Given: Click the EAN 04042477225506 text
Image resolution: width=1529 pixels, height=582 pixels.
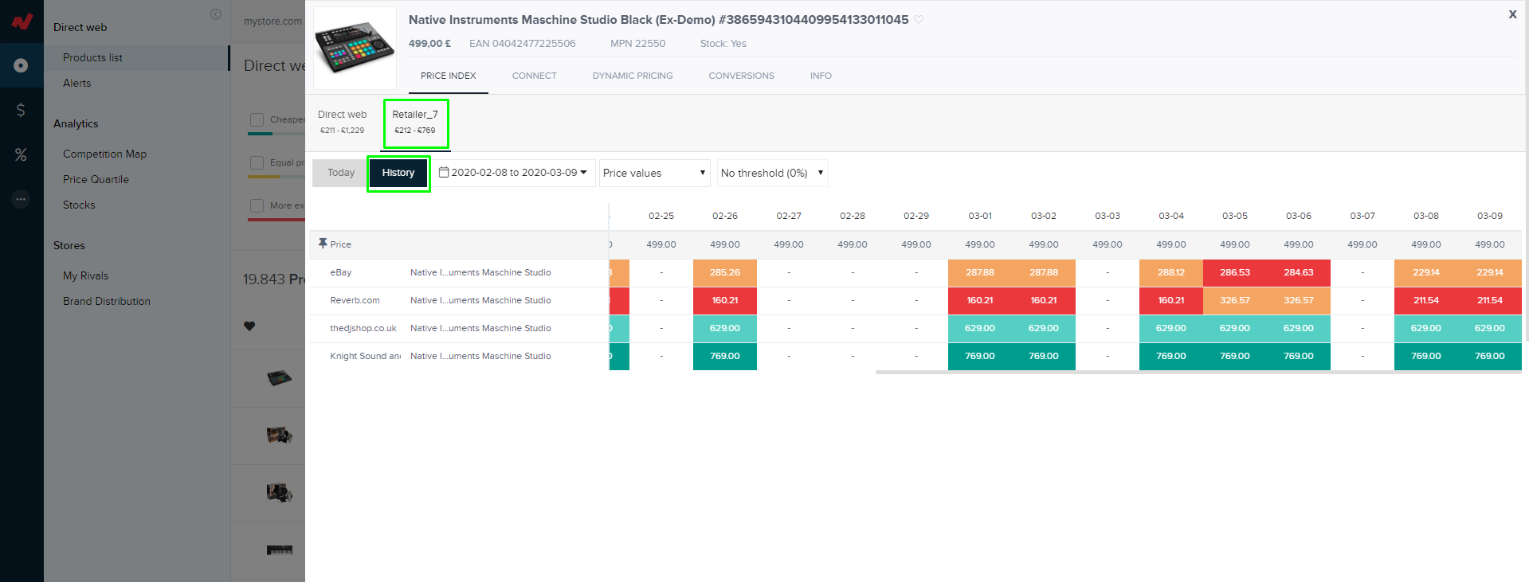Looking at the screenshot, I should pyautogui.click(x=523, y=44).
